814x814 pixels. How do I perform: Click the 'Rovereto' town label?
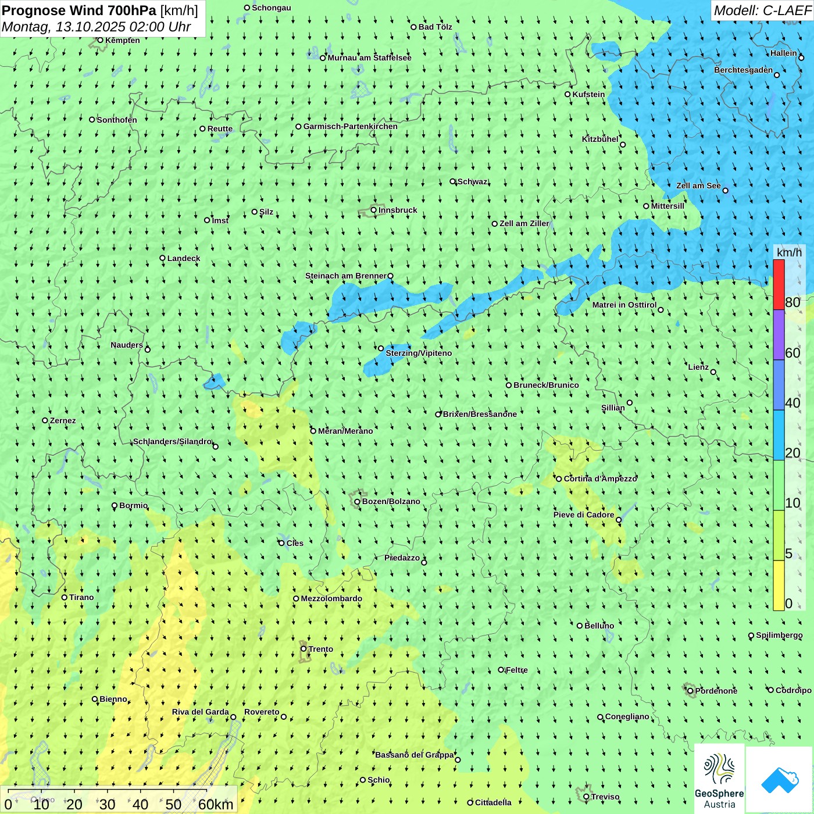(262, 712)
